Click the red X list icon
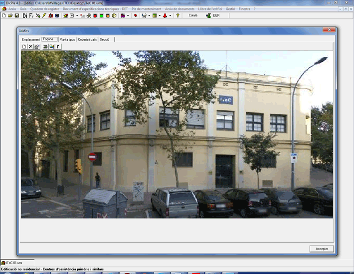This screenshot has width=354, height=274. click(82, 15)
